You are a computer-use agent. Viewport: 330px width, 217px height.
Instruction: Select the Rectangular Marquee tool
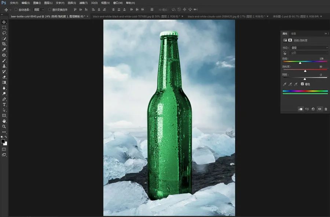(x=4, y=27)
